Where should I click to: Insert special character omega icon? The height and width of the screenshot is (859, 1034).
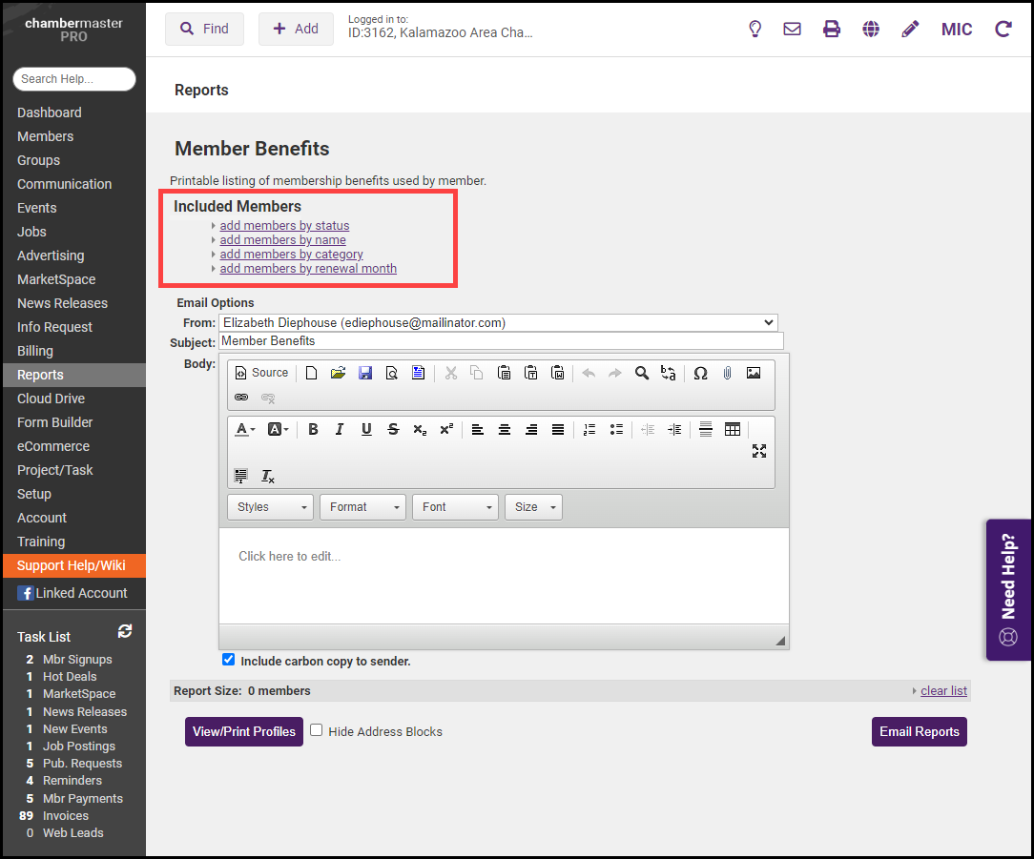700,373
